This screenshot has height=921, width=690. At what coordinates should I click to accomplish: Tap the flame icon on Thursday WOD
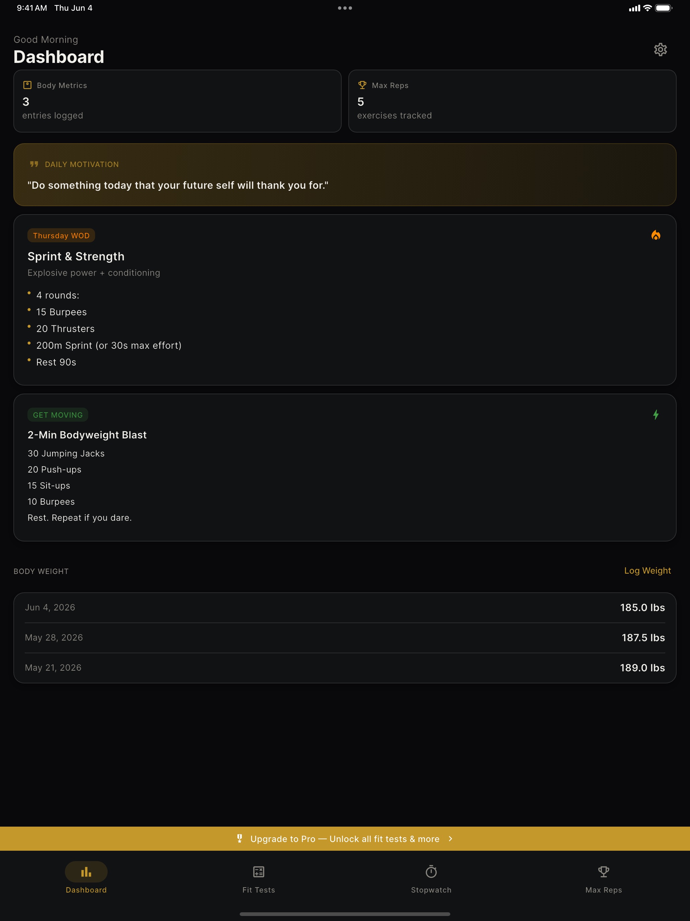click(x=656, y=235)
